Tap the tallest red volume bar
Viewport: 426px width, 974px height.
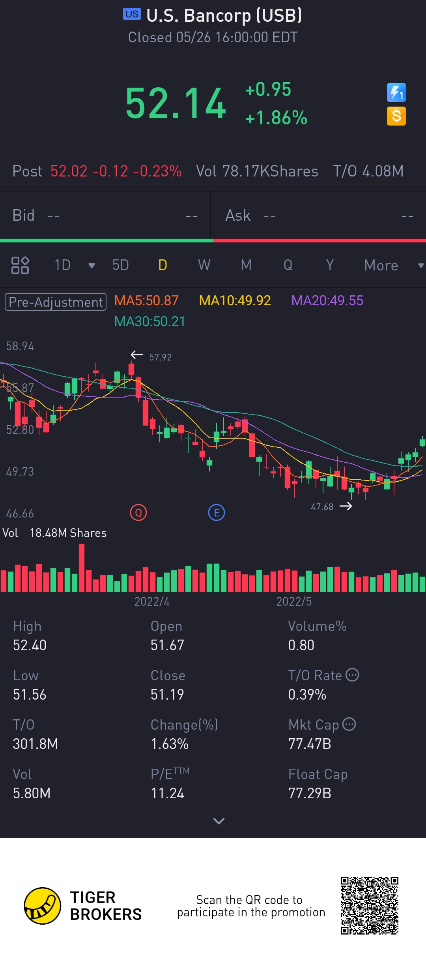(x=82, y=567)
